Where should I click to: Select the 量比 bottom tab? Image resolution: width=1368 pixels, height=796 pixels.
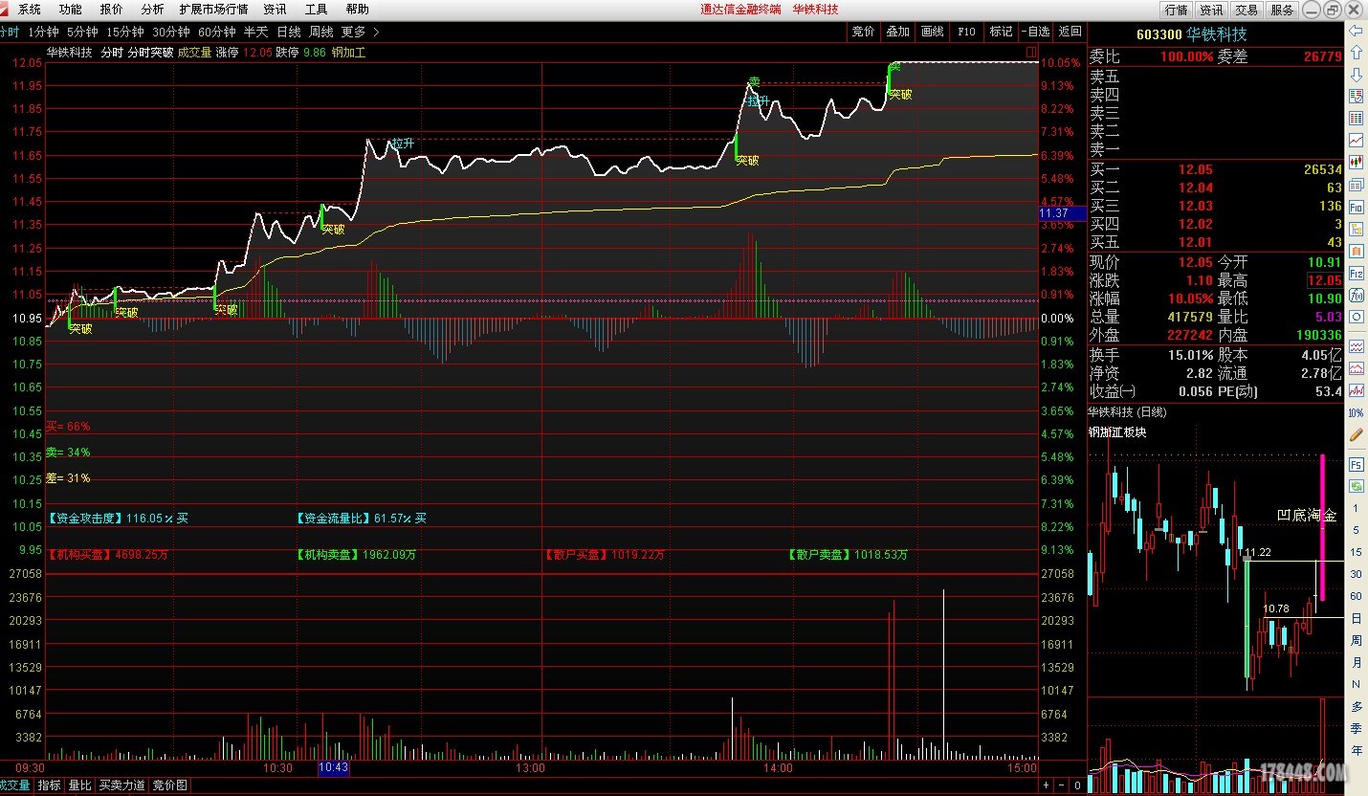click(80, 785)
